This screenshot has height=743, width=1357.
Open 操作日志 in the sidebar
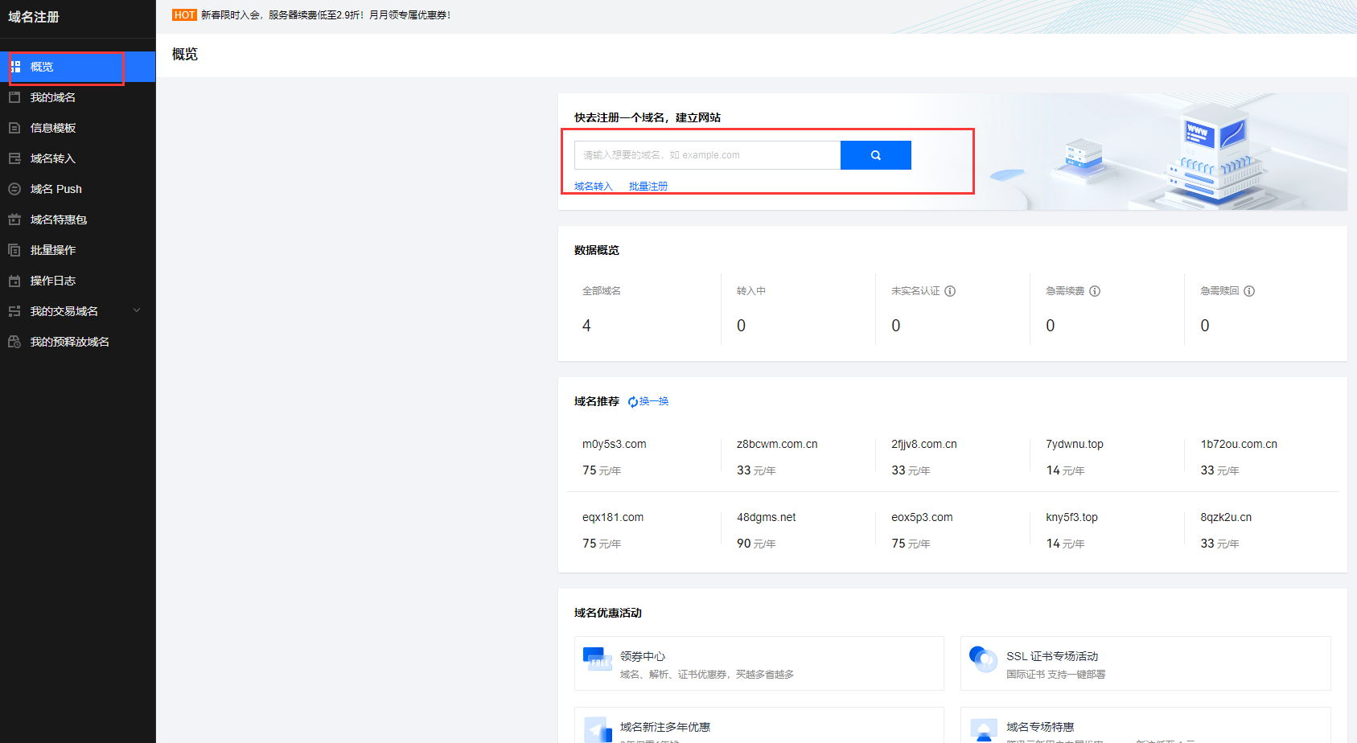pos(53,281)
